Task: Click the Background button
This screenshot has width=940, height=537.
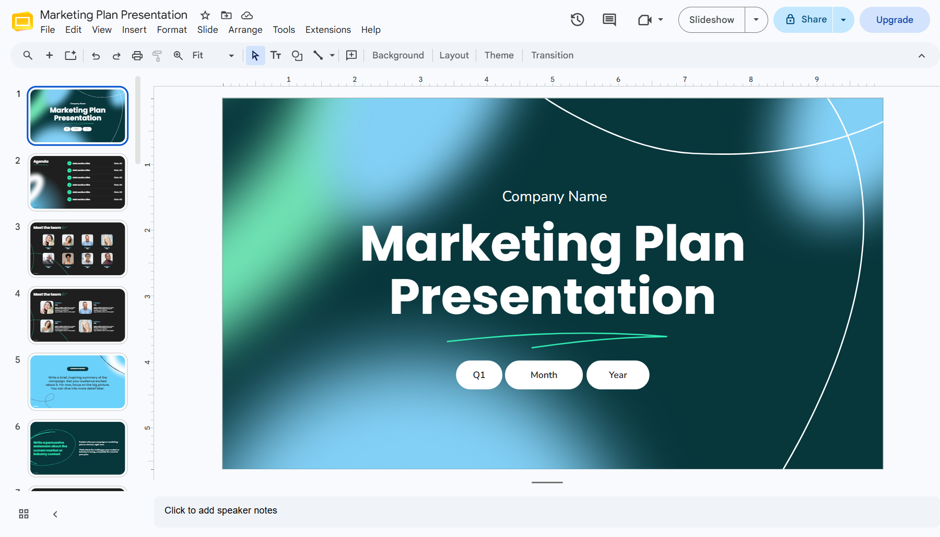Action: click(398, 55)
